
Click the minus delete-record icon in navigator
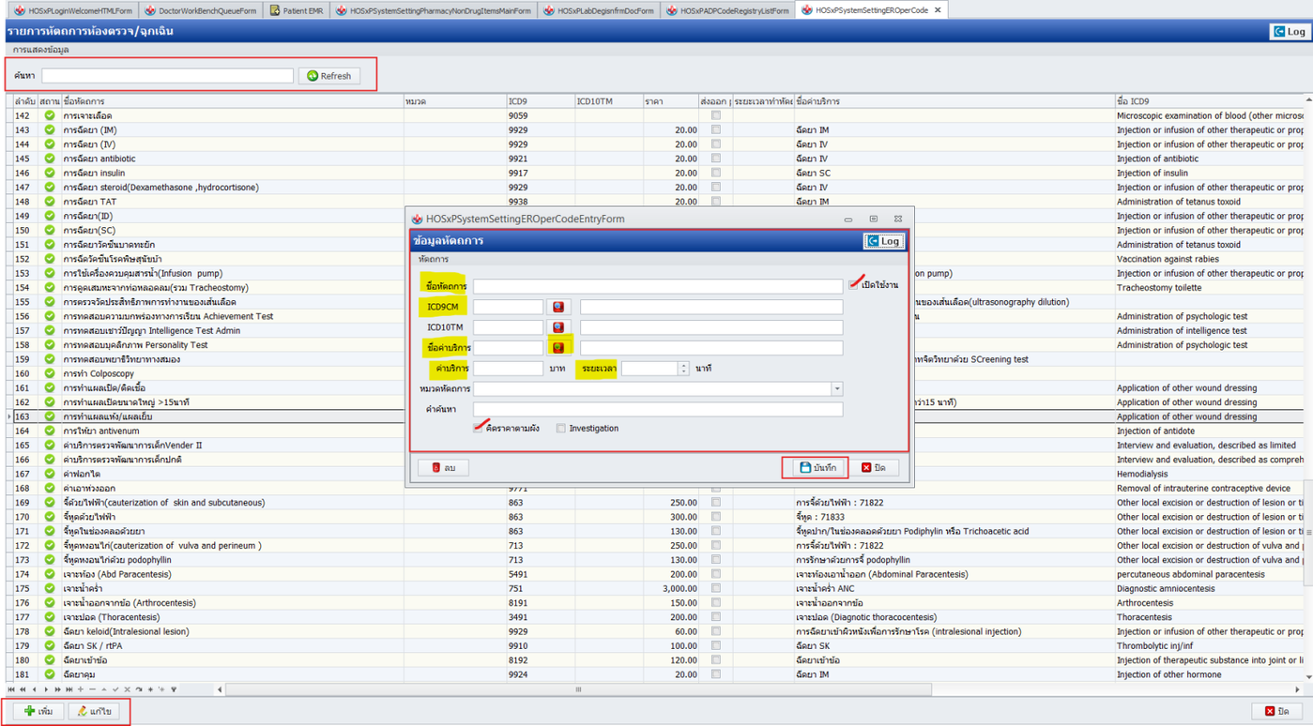tap(92, 689)
